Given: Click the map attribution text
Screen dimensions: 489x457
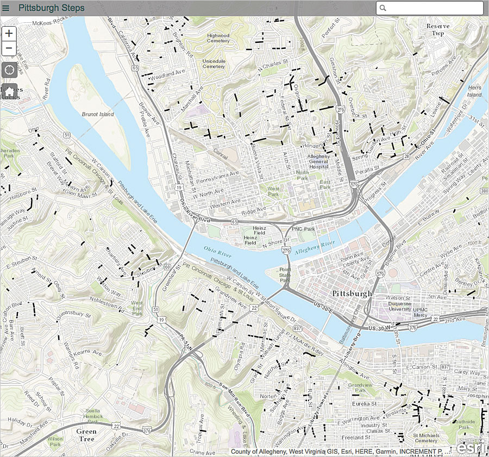Looking at the screenshot, I should click(x=342, y=452).
